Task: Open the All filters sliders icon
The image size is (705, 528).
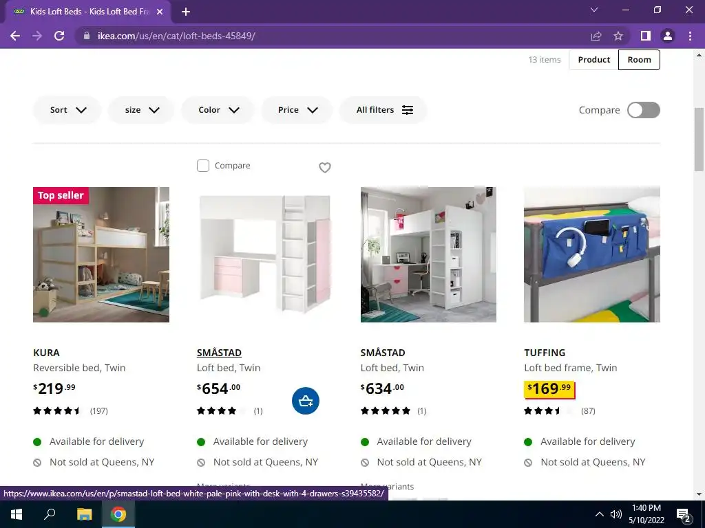Action: [408, 110]
